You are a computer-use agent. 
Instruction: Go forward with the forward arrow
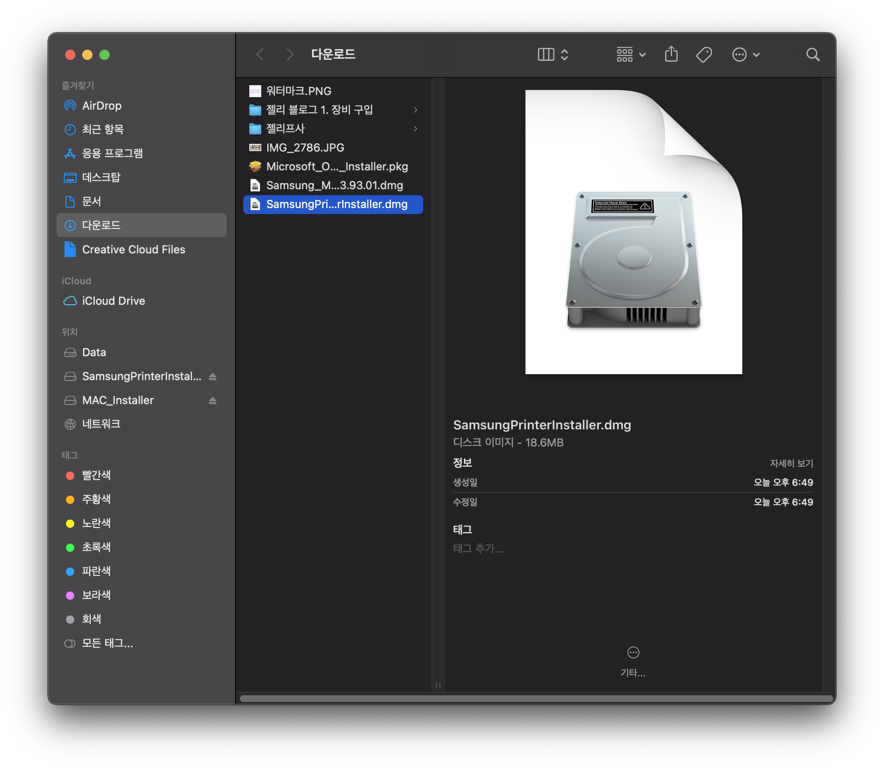[290, 54]
